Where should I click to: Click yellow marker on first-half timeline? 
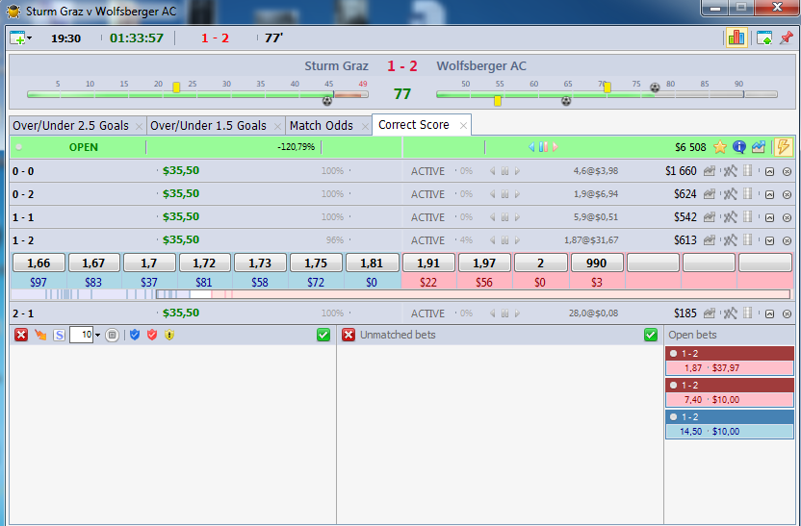point(176,88)
